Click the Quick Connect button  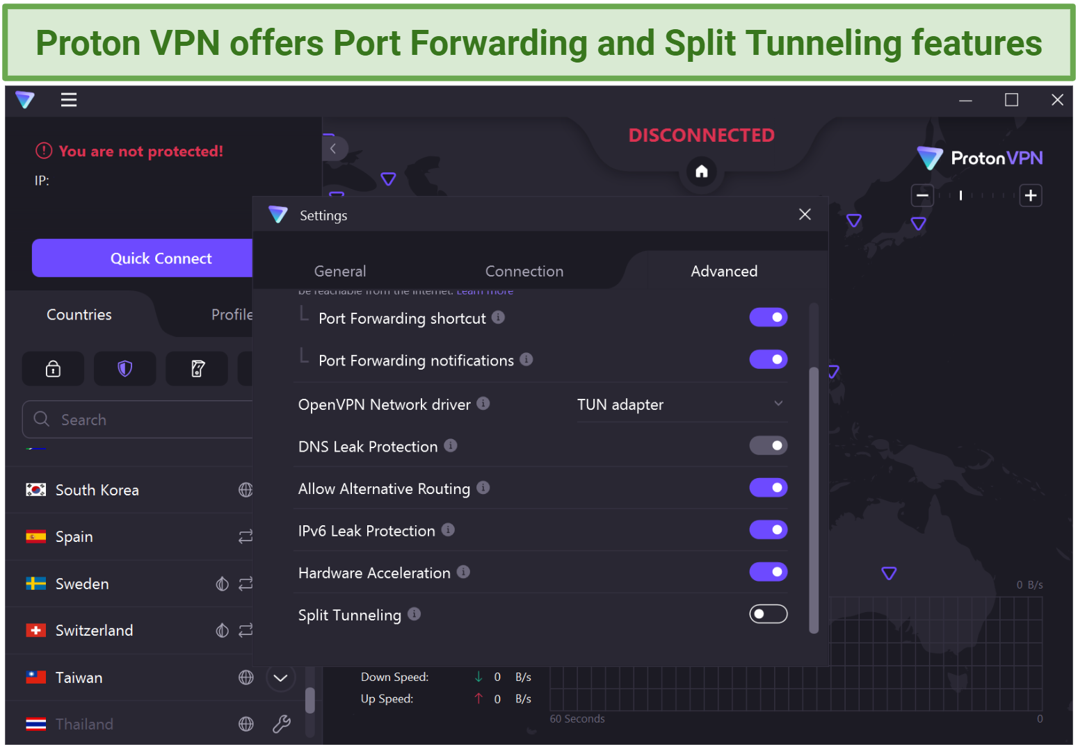tap(143, 258)
